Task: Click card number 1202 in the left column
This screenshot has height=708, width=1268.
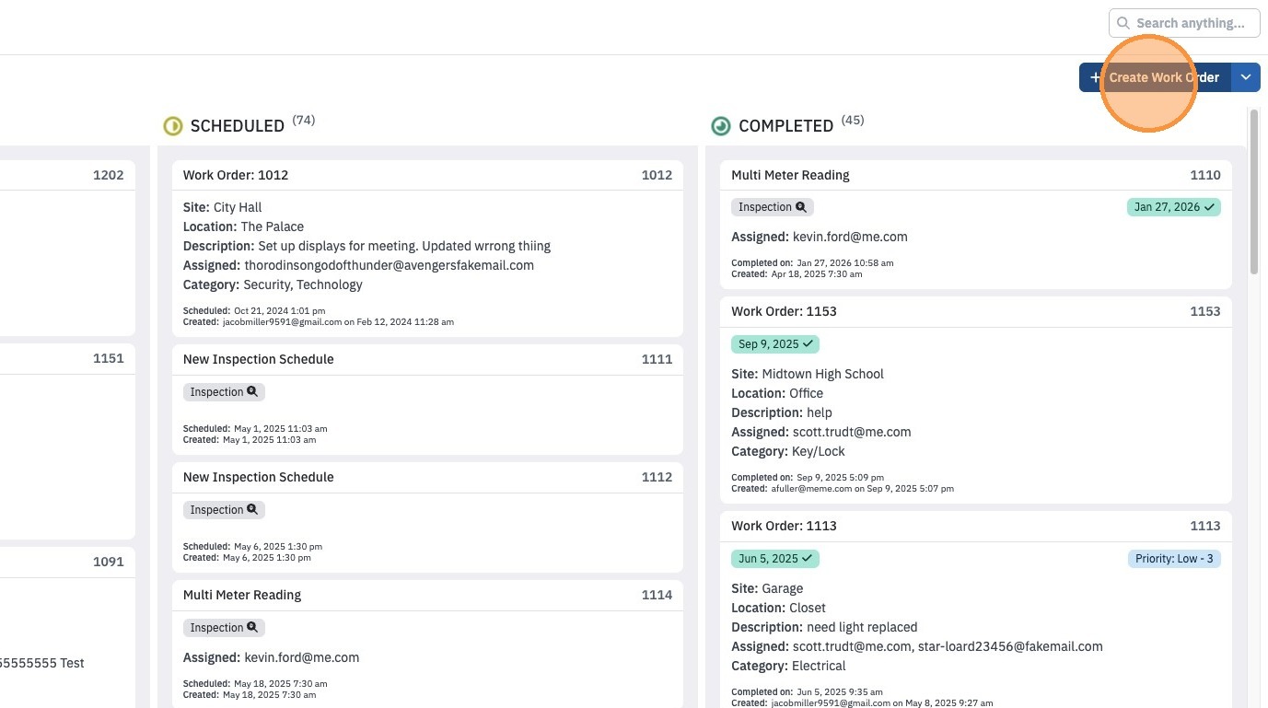Action: click(109, 175)
